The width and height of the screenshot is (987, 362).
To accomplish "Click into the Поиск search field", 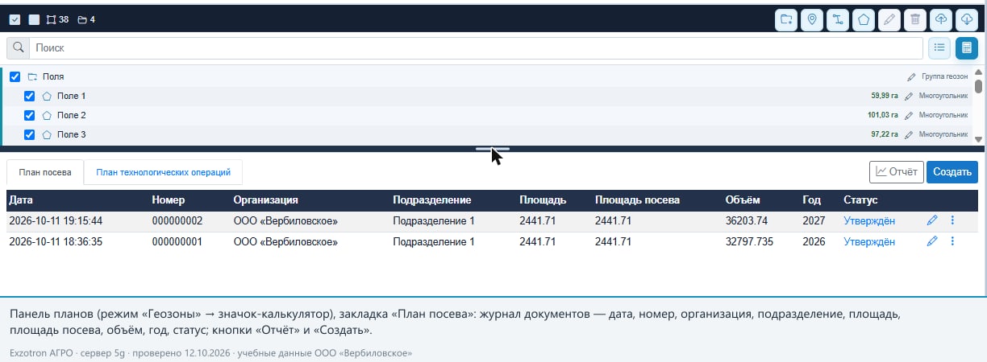I will [x=477, y=48].
